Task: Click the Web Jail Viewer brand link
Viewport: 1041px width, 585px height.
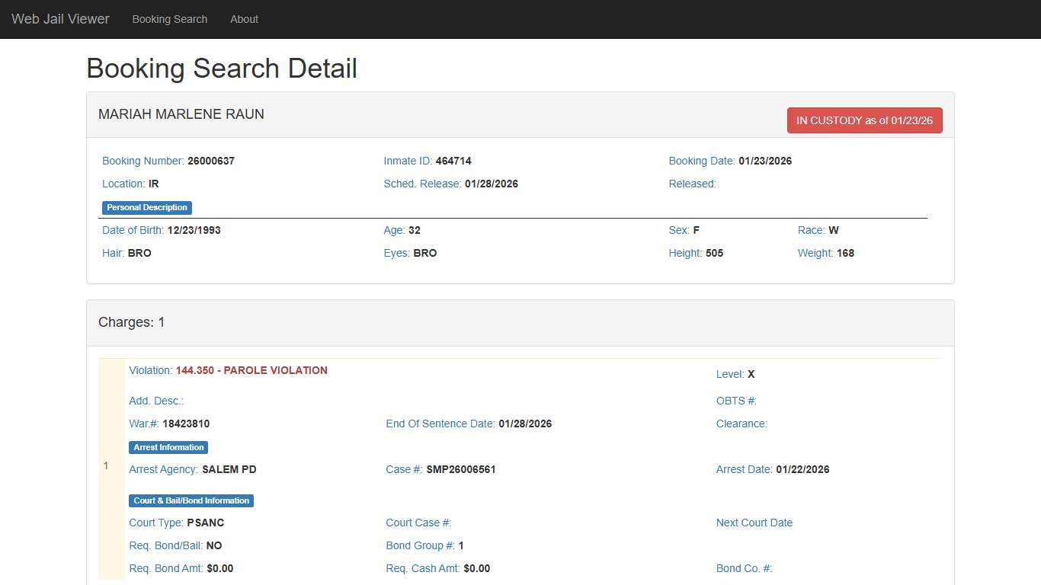Action: point(60,19)
